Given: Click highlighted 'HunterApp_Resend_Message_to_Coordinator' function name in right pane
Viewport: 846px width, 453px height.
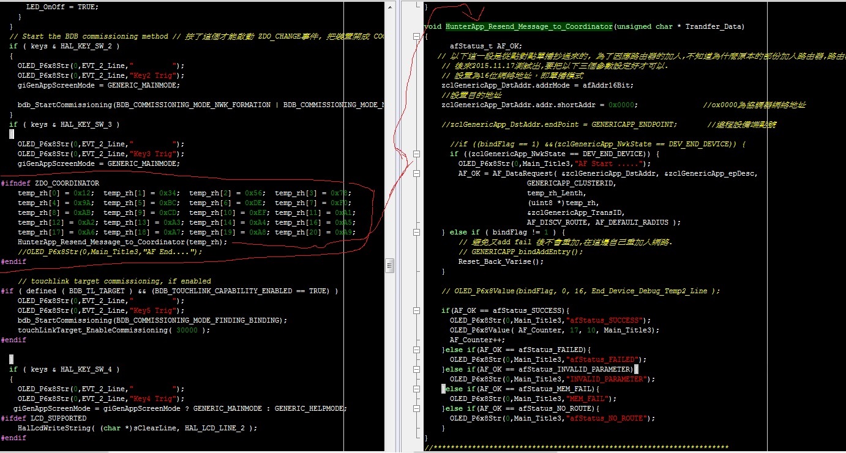Looking at the screenshot, I should pyautogui.click(x=529, y=26).
